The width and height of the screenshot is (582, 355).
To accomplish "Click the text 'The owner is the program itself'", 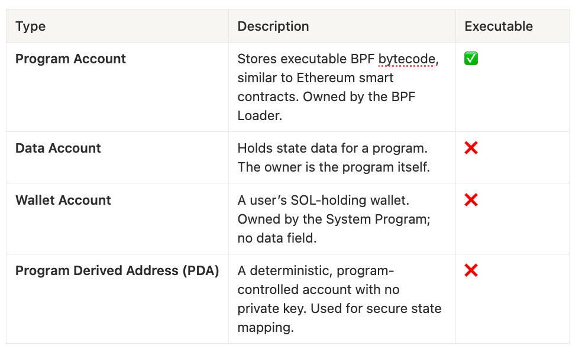I will click(x=334, y=167).
